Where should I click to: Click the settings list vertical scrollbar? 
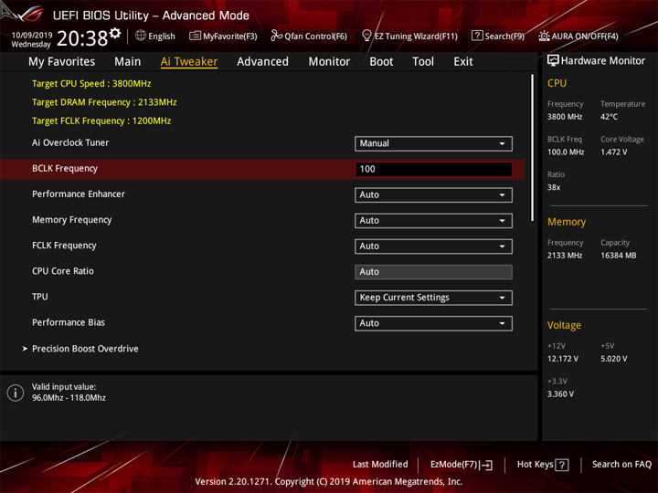click(x=532, y=148)
